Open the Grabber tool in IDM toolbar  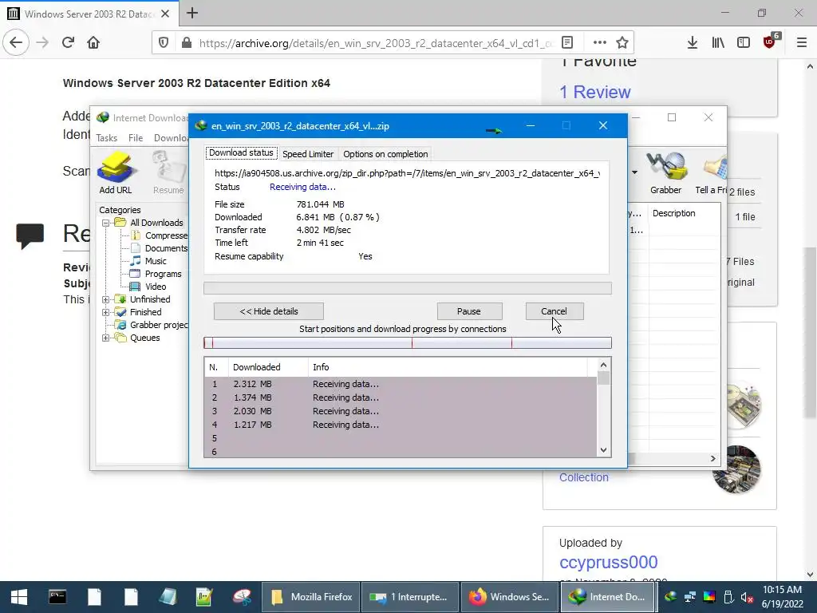665,173
